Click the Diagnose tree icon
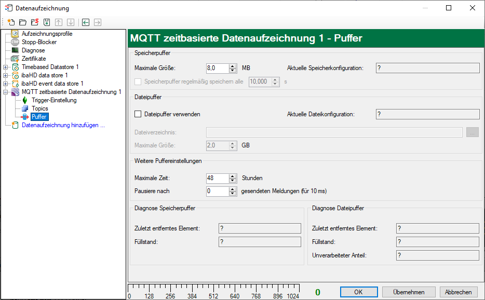485x300 pixels. click(x=15, y=50)
